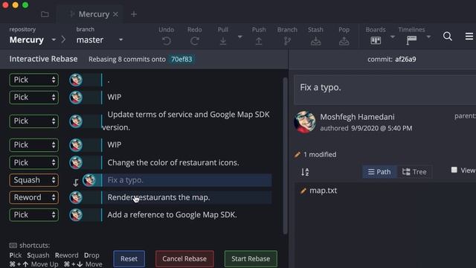
Task: Select the 'Render restaurants the map.' commit
Action: tap(187, 197)
